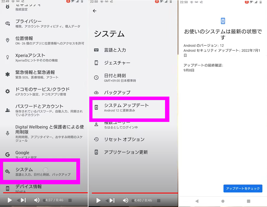The width and height of the screenshot is (267, 207).
Task: Open システム アップデート entry
Action: (129, 109)
